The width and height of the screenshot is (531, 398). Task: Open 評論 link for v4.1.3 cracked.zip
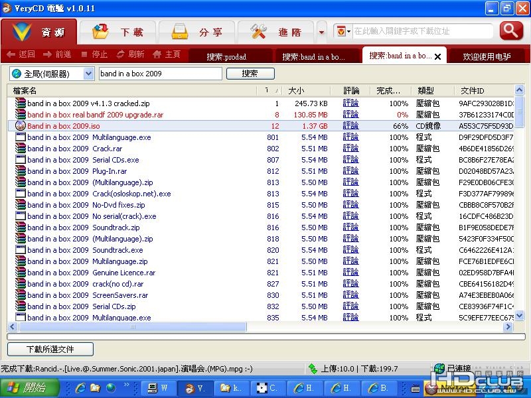(x=350, y=103)
